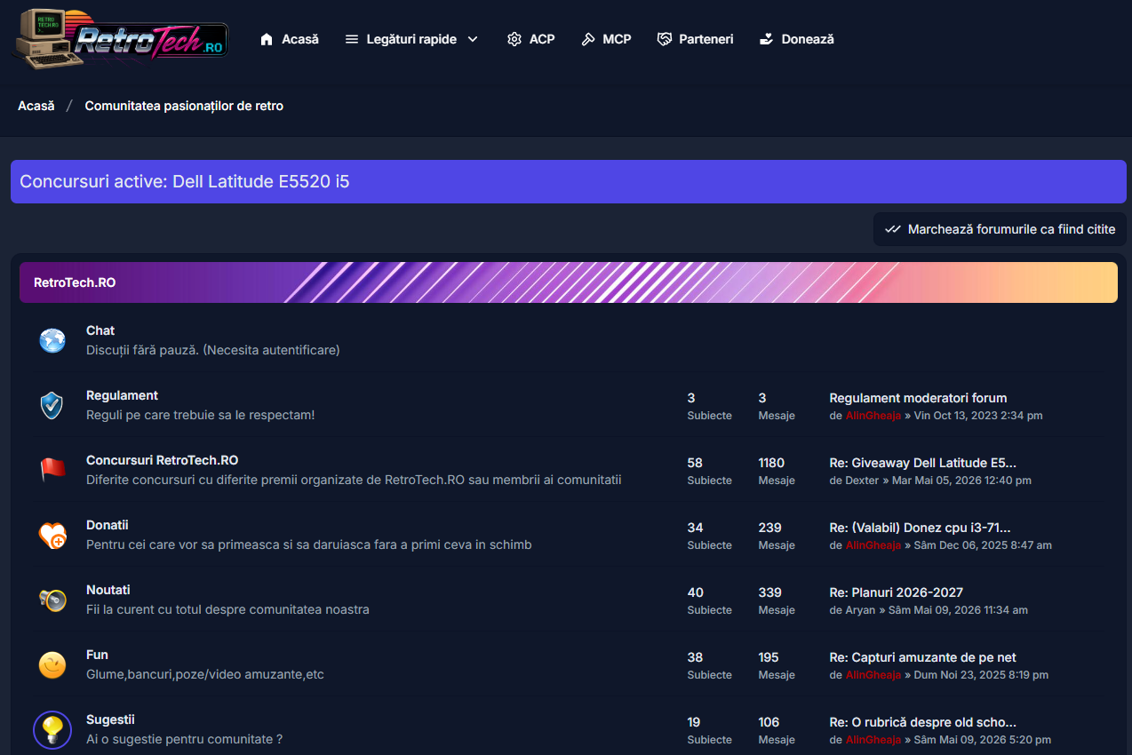Open the Sugestii forum title
1132x755 pixels.
coord(110,719)
